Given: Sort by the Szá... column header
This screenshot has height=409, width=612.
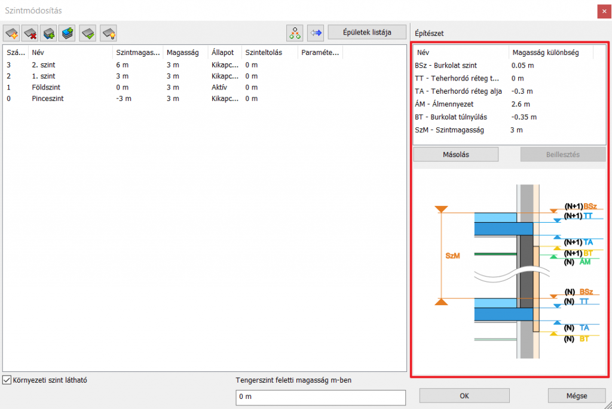Looking at the screenshot, I should (16, 53).
